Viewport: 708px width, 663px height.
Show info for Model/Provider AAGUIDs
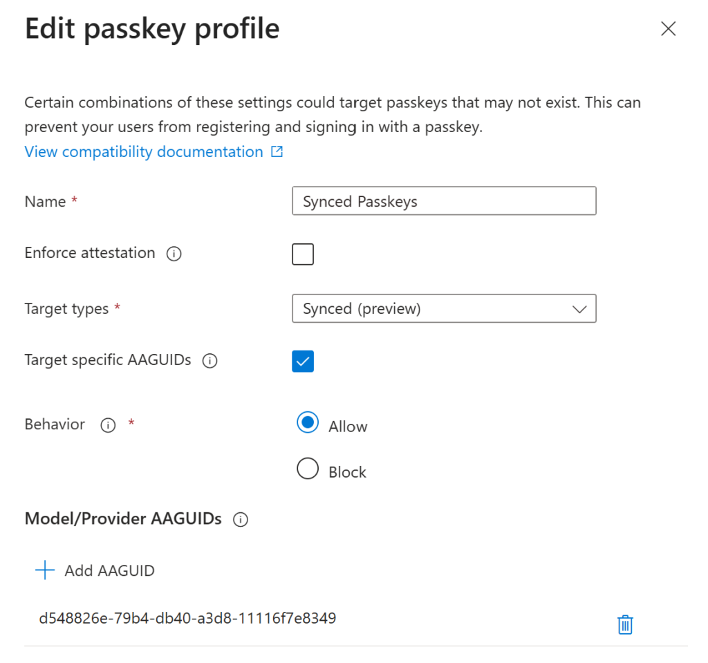coord(241,520)
